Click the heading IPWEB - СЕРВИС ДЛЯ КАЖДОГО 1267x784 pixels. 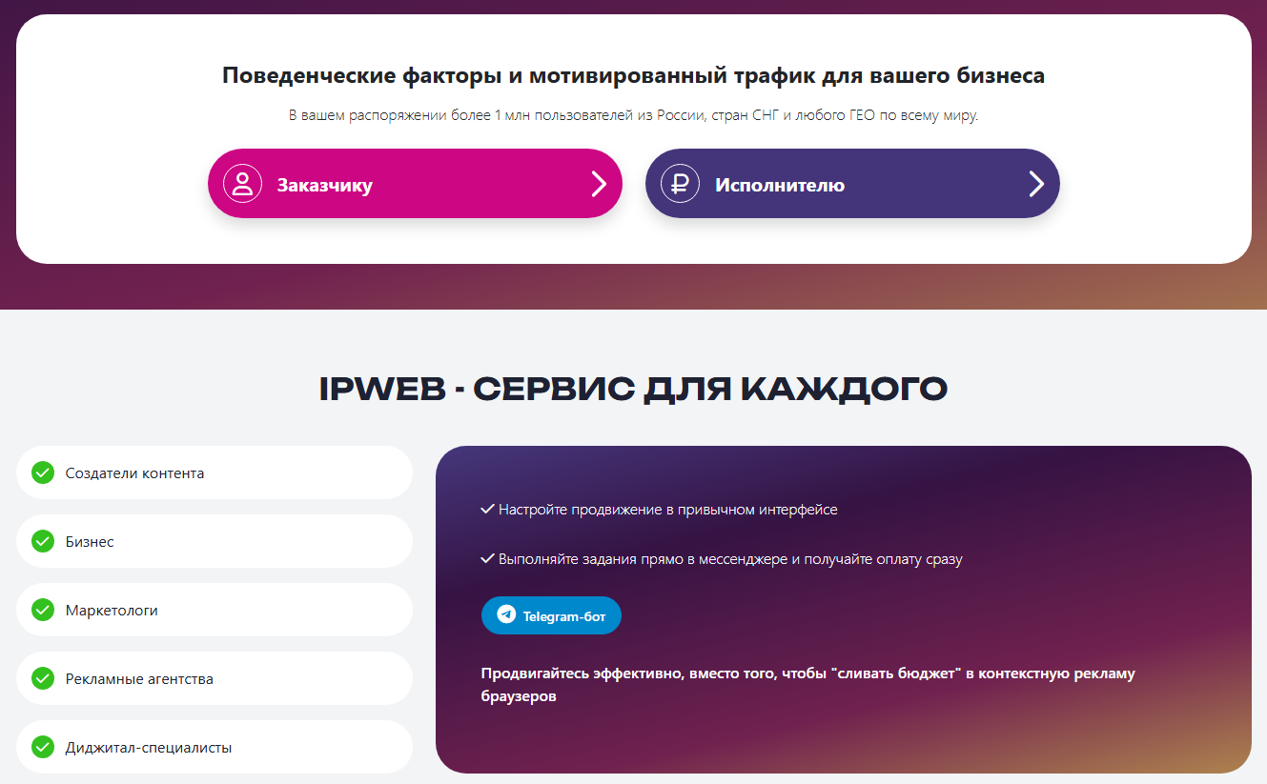pyautogui.click(x=633, y=390)
